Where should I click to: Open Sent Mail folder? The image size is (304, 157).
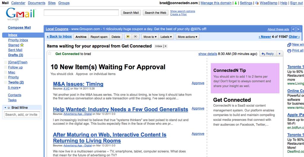click(15, 50)
